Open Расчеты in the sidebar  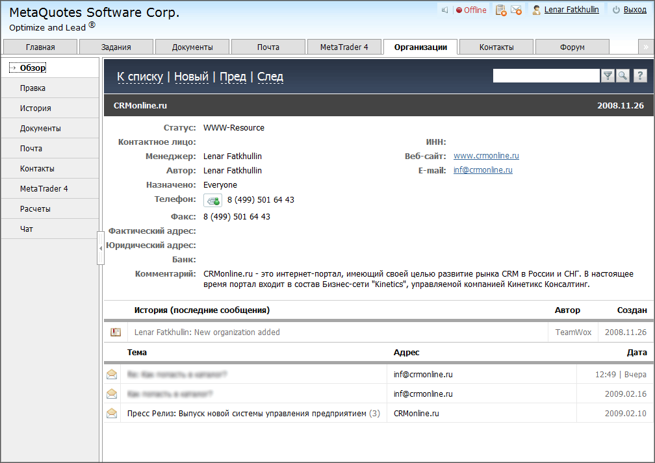coord(50,208)
